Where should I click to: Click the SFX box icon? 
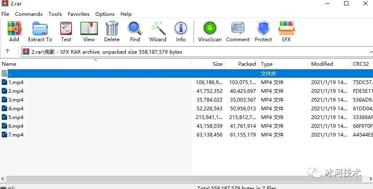tap(286, 29)
